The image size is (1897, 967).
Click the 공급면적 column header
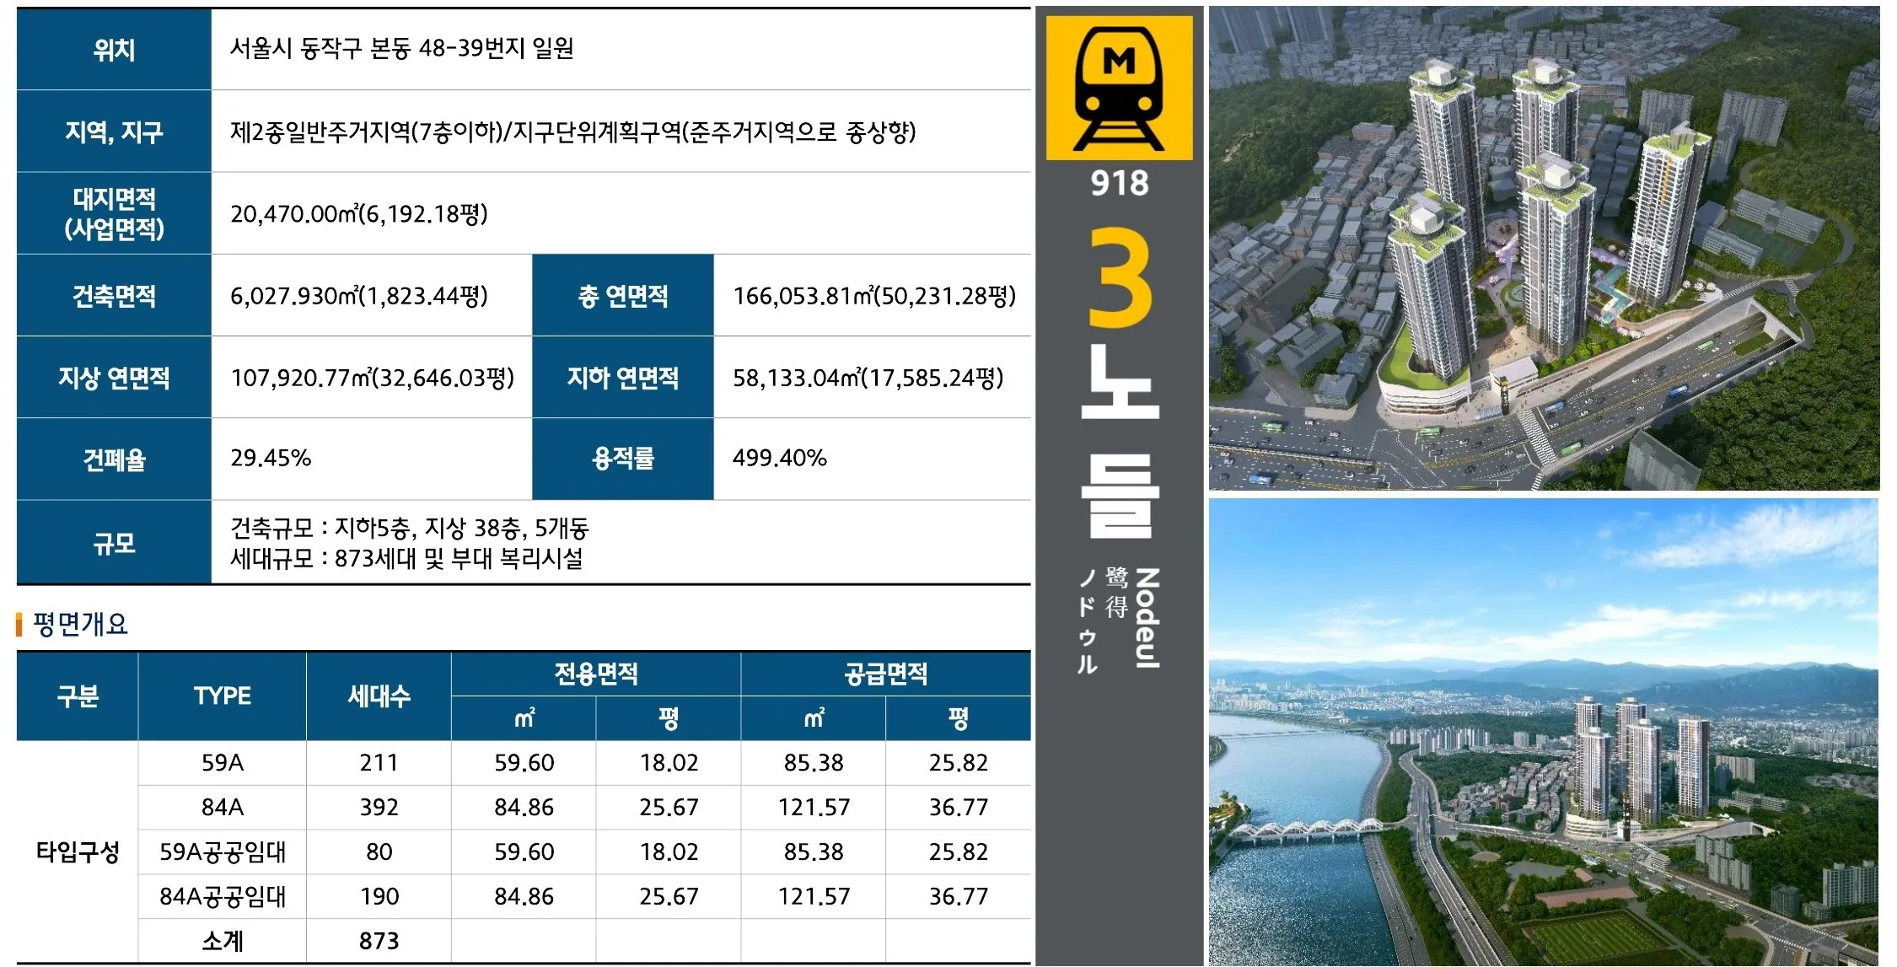(x=886, y=674)
